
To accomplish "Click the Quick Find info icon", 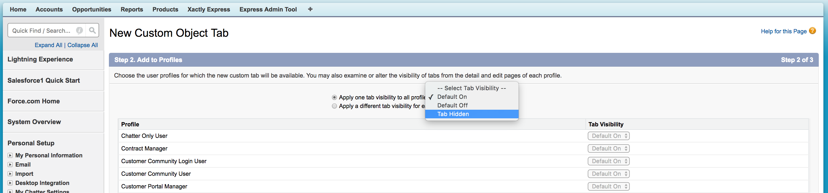I will [x=80, y=30].
